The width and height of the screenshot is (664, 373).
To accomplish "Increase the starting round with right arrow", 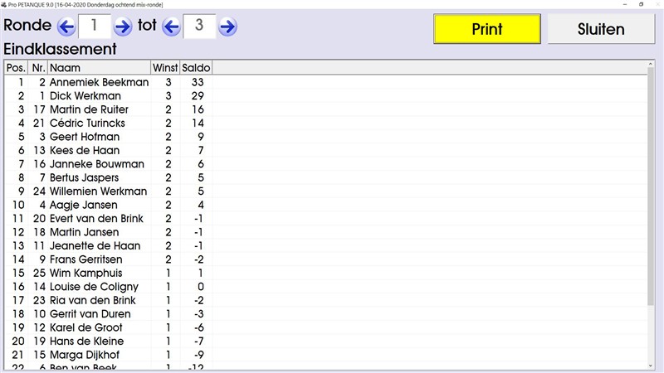I will [123, 27].
